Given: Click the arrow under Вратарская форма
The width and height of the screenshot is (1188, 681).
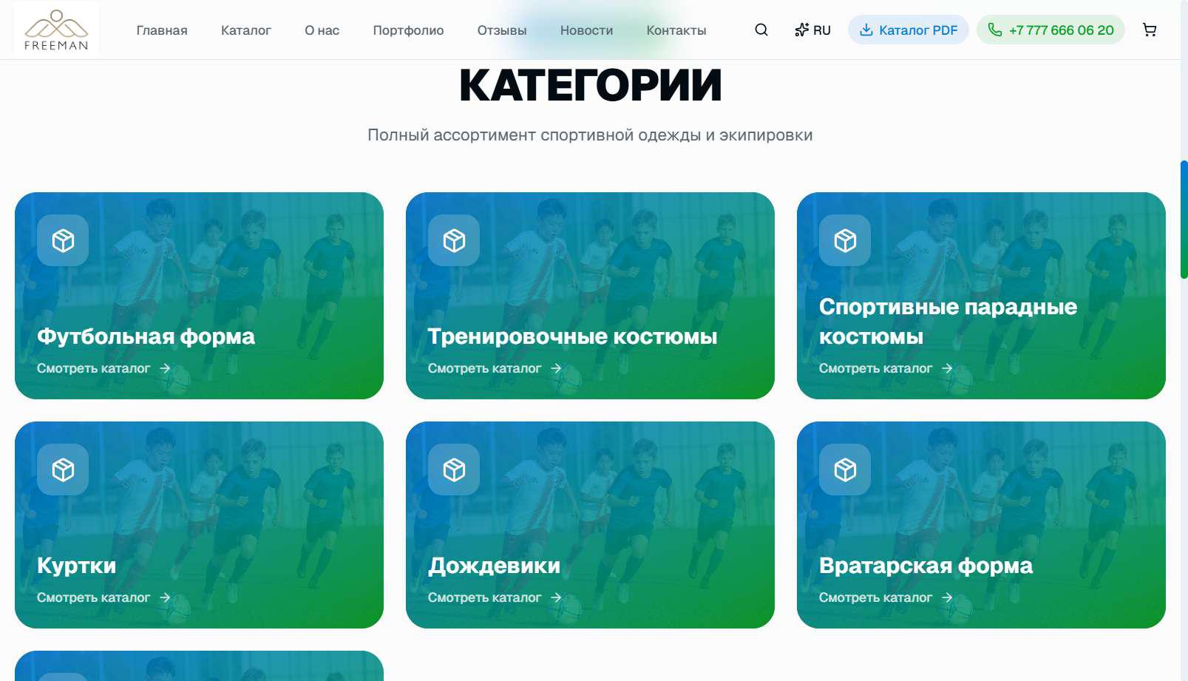Looking at the screenshot, I should [947, 597].
